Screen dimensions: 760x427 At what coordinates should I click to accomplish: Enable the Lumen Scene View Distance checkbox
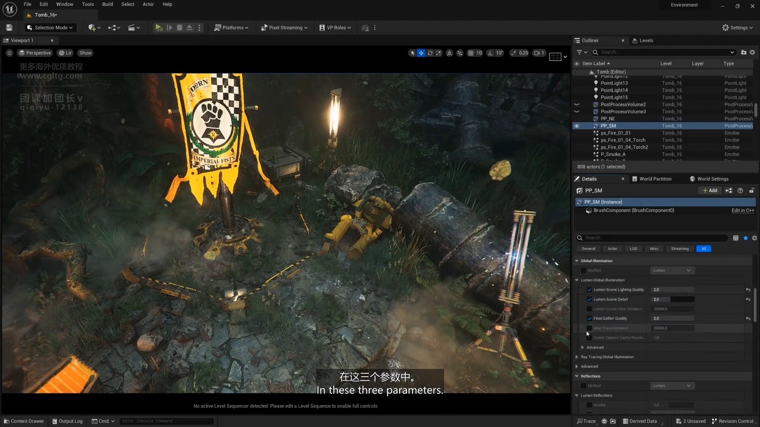[589, 309]
